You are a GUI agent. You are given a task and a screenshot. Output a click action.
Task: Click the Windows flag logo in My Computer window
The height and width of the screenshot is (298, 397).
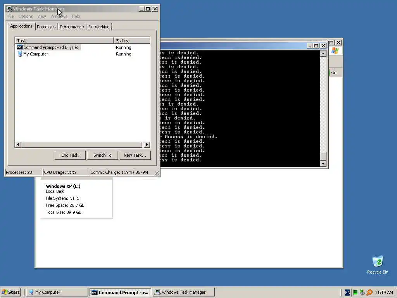335,51
